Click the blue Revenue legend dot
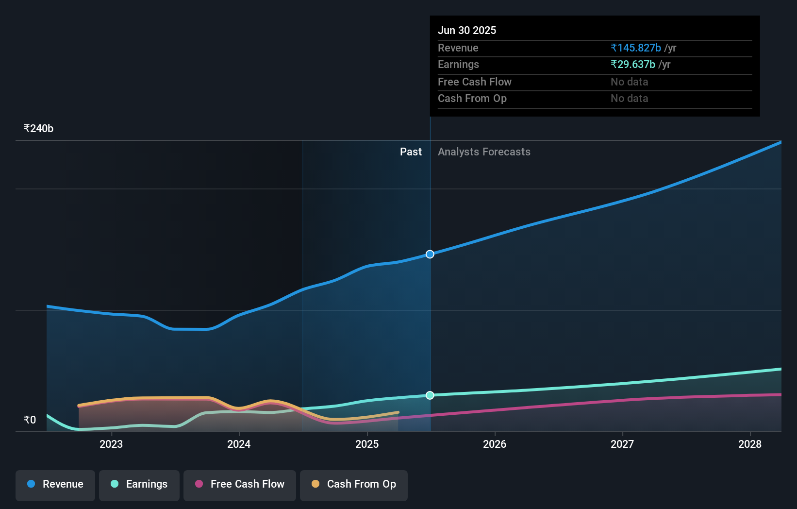The width and height of the screenshot is (797, 509). coord(31,484)
